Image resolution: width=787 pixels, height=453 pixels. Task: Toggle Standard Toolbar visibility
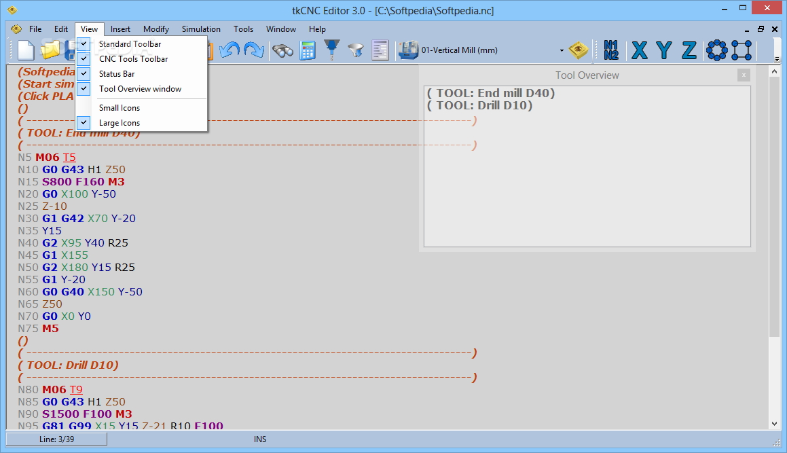point(141,43)
